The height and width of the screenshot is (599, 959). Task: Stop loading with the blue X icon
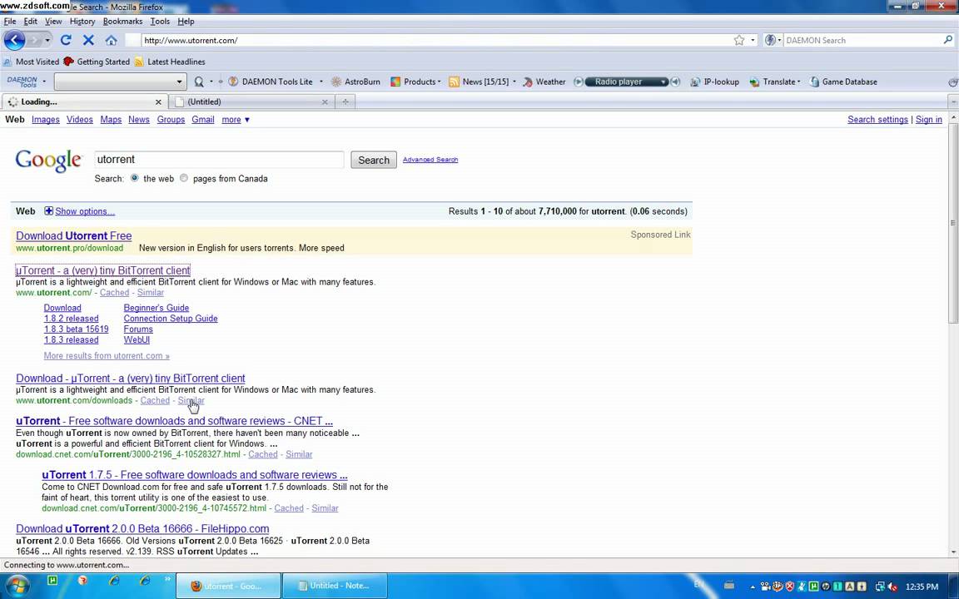[89, 40]
